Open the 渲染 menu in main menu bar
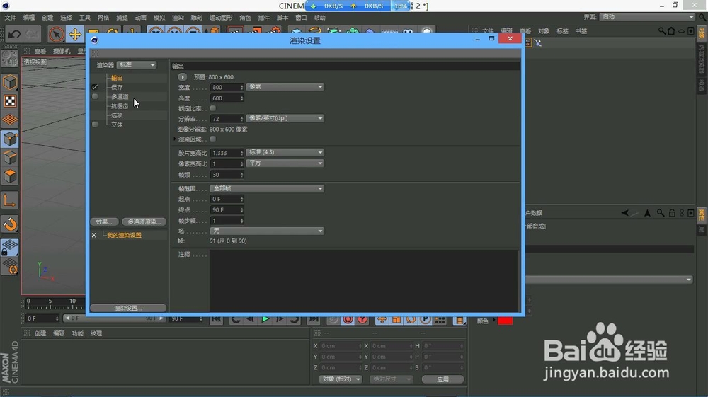708x397 pixels. click(178, 18)
